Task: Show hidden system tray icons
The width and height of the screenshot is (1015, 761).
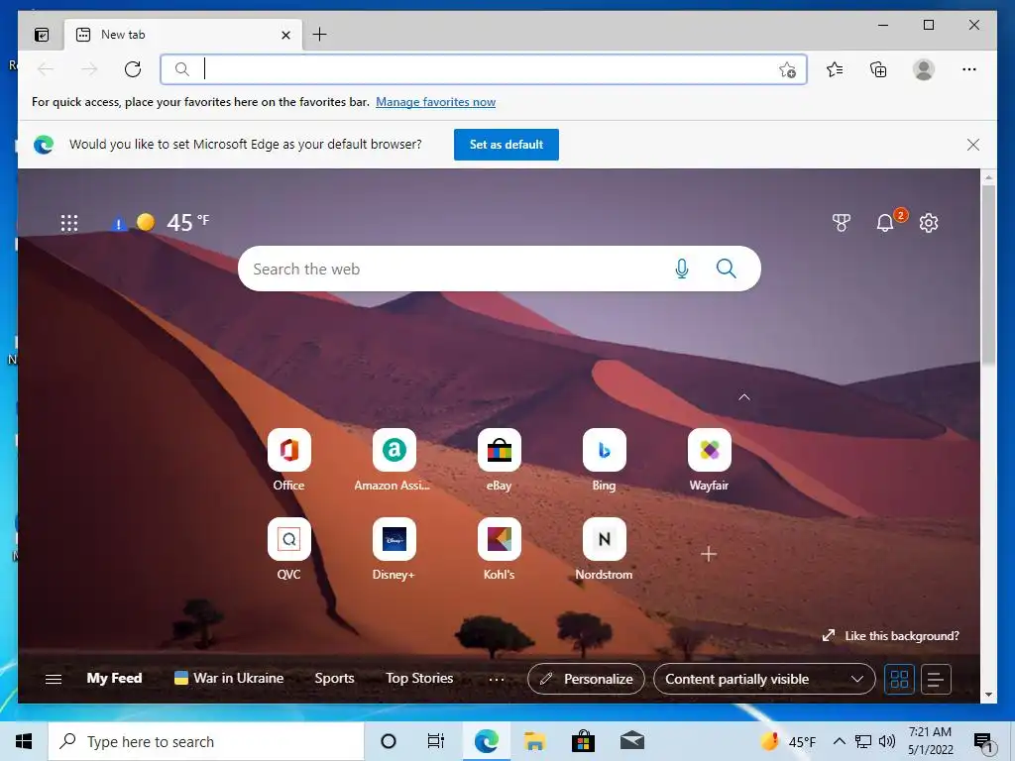Action: (839, 741)
